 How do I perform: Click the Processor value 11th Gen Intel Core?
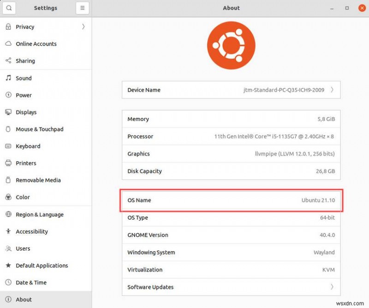coord(274,136)
